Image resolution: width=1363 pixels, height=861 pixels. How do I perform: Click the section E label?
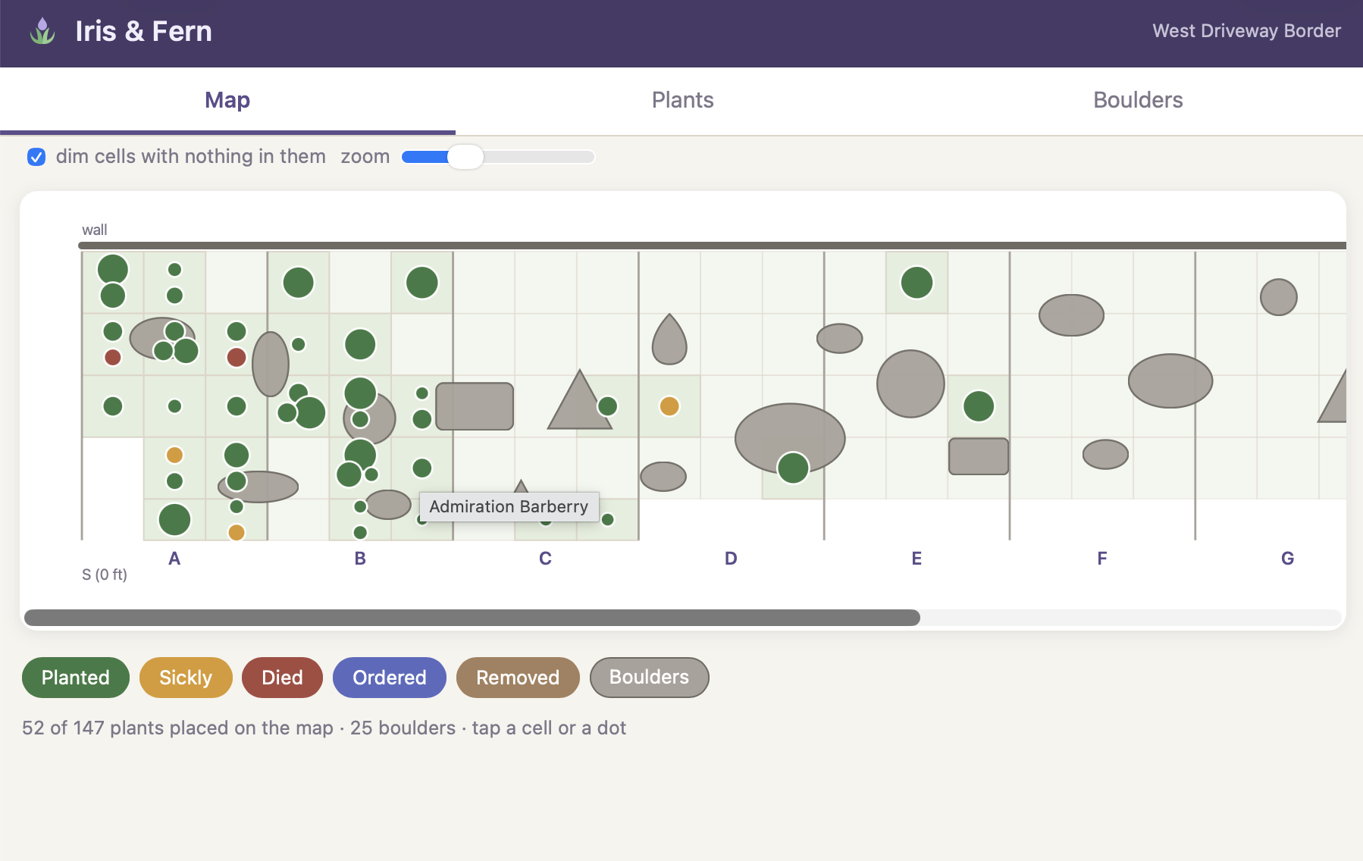[x=916, y=559]
